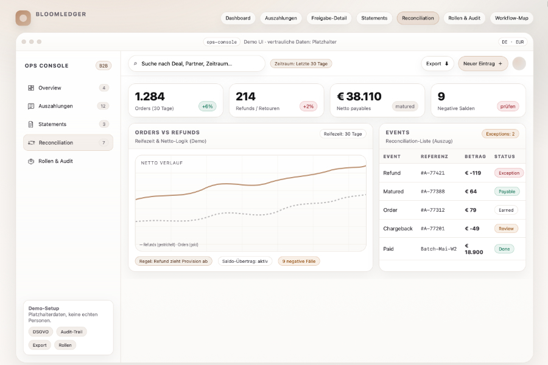Click the Auszahlungen sidebar icon

click(x=31, y=106)
